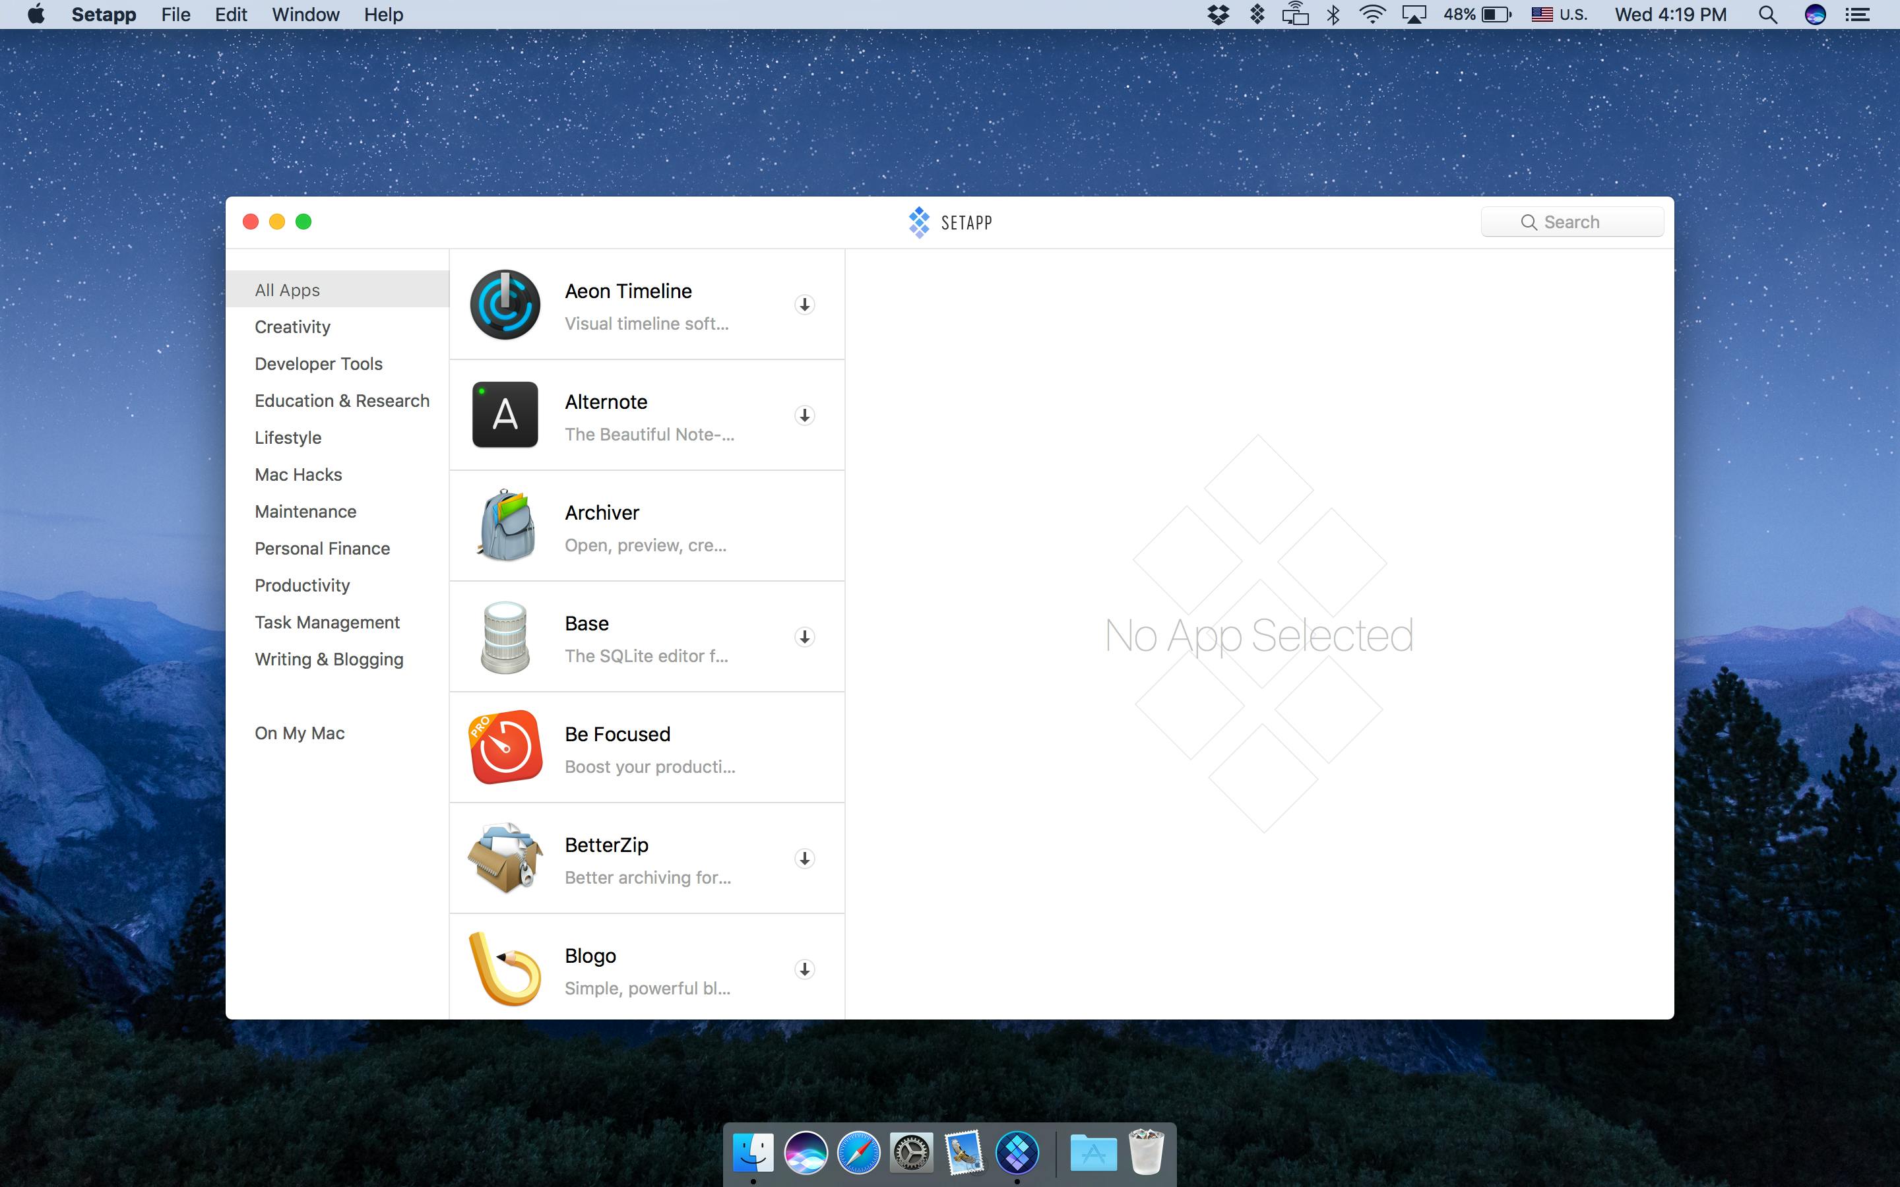1900x1187 pixels.
Task: Click the Be Focused timer icon
Action: point(505,747)
